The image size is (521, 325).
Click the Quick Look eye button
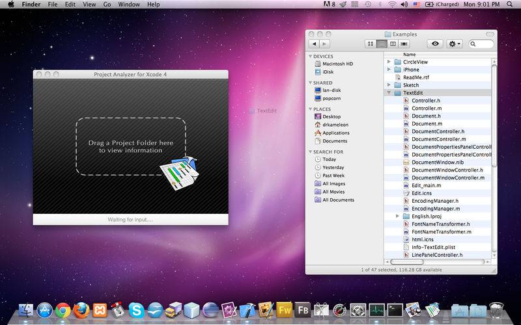tap(435, 44)
